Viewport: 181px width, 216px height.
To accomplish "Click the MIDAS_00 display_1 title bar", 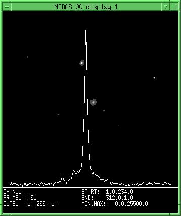I will (86, 7).
